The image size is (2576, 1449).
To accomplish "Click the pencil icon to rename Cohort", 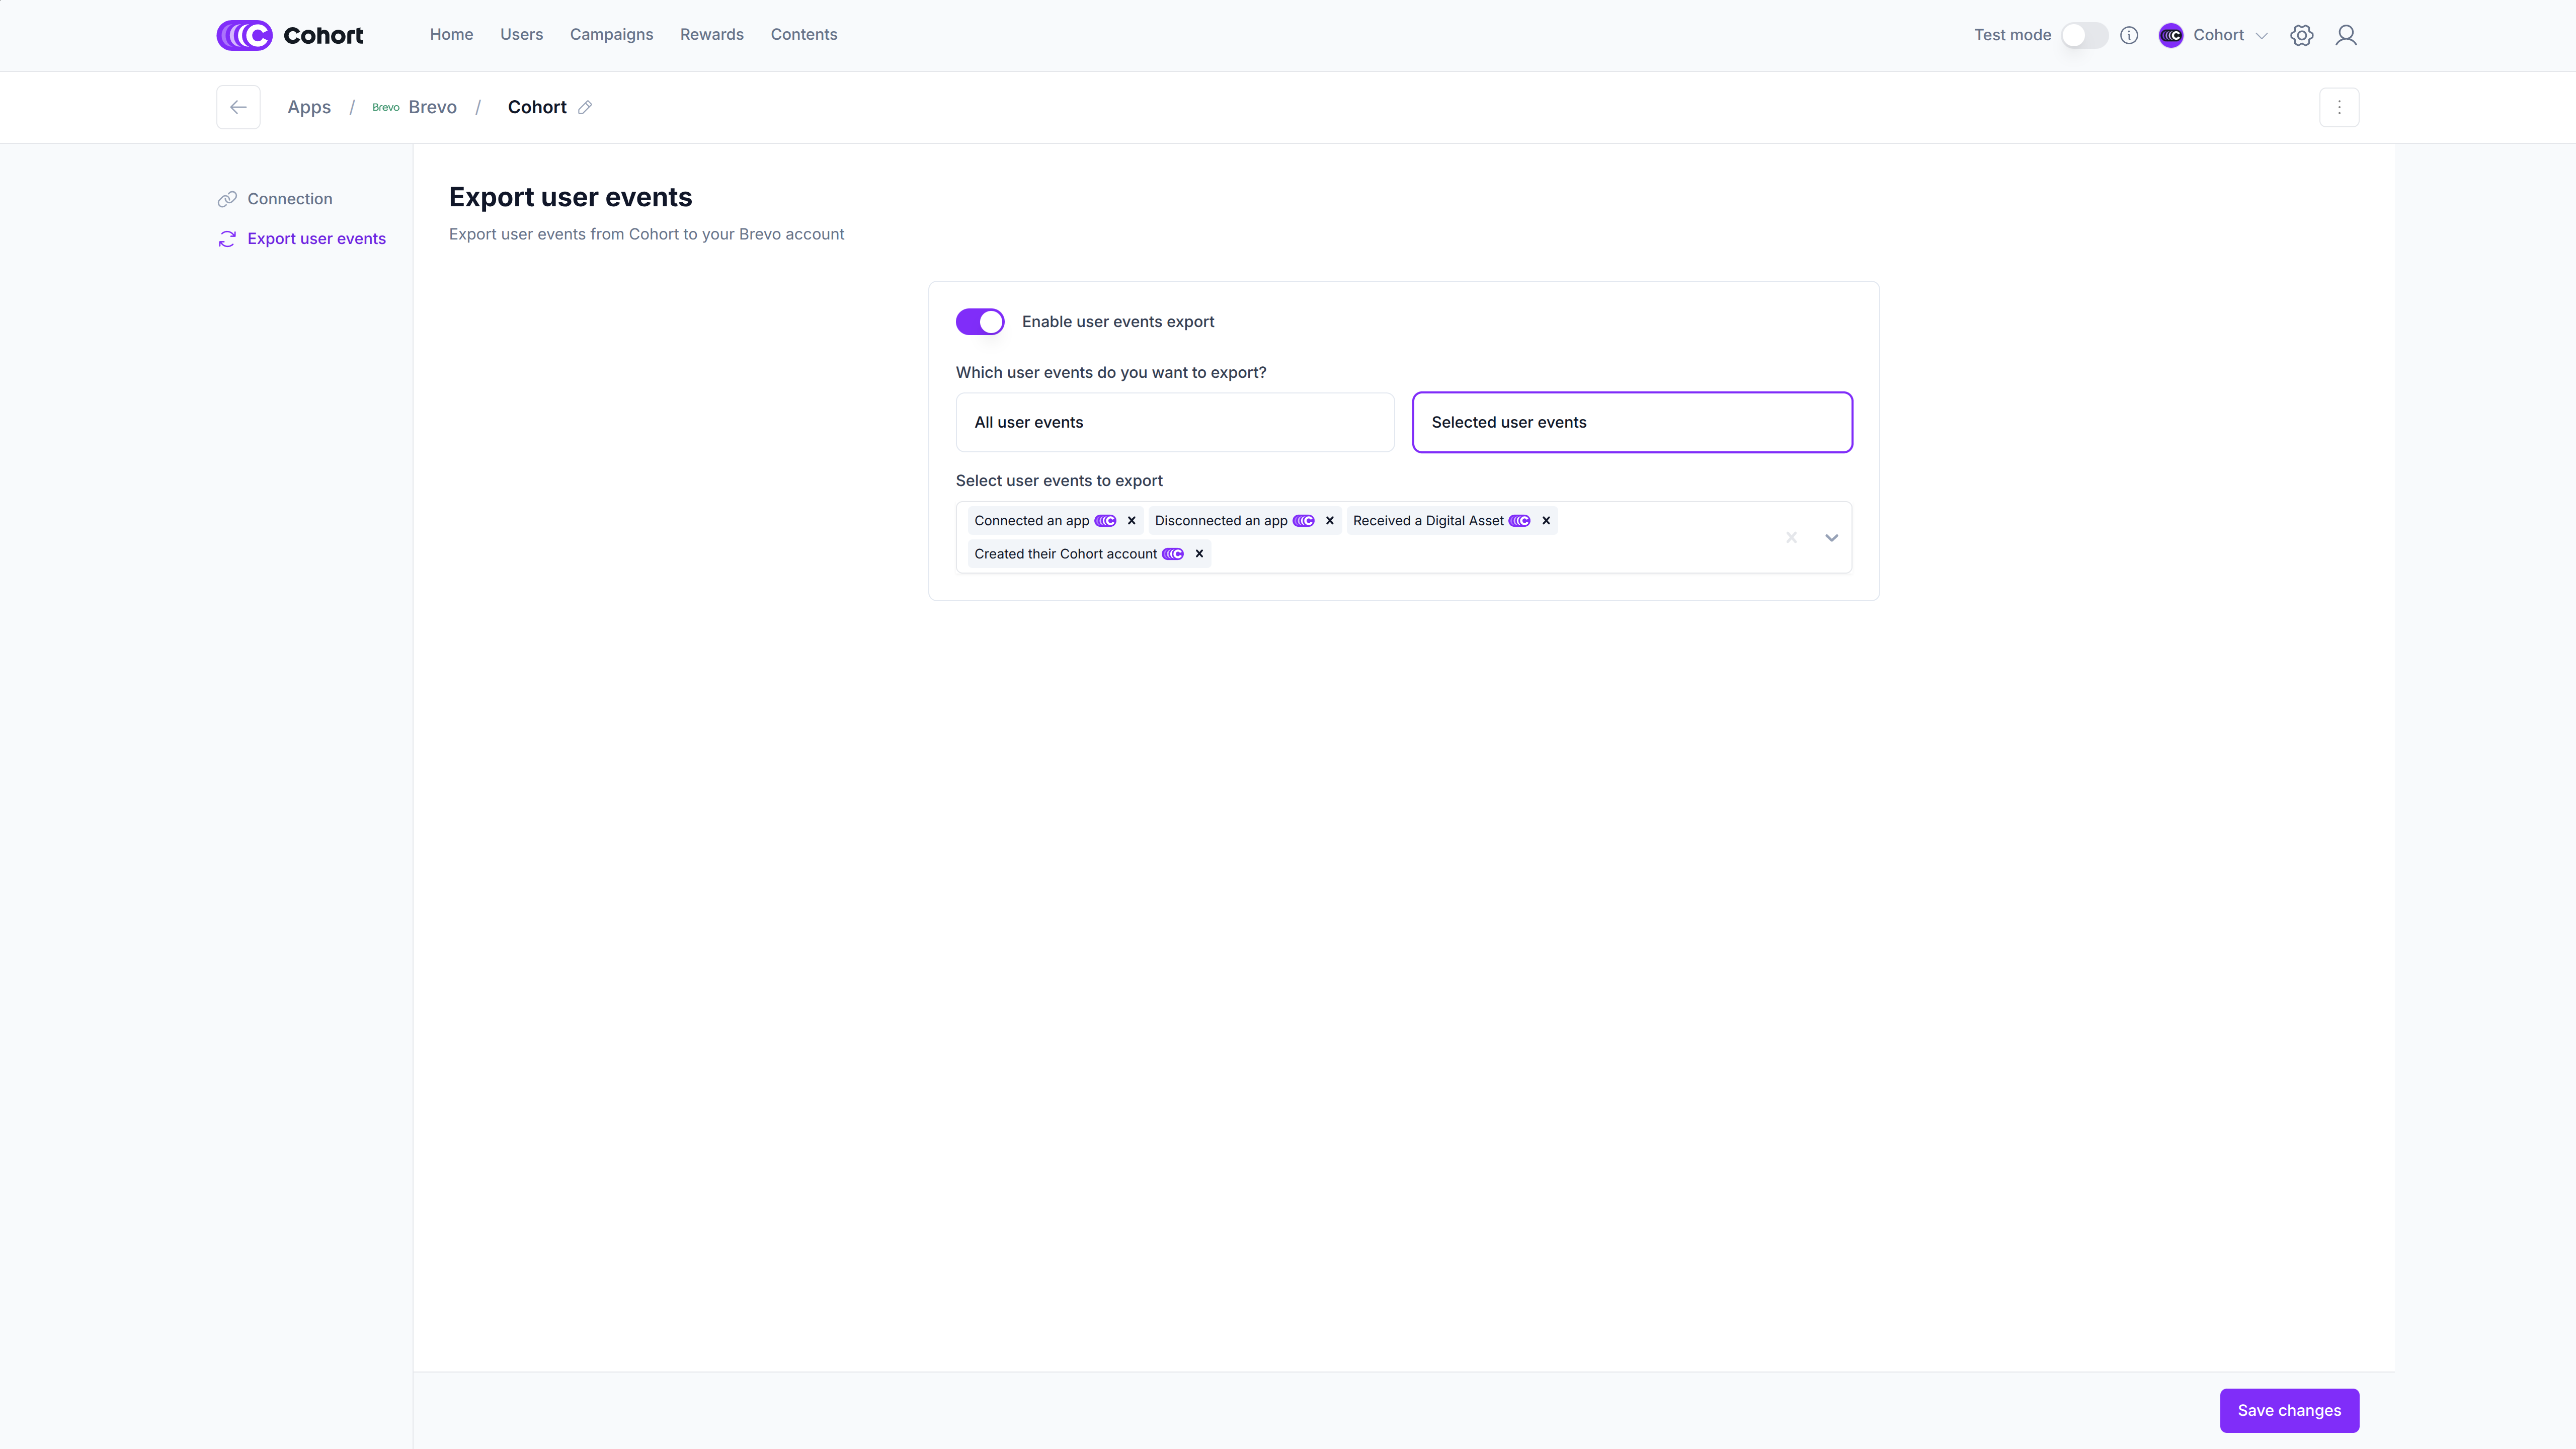I will pyautogui.click(x=585, y=107).
